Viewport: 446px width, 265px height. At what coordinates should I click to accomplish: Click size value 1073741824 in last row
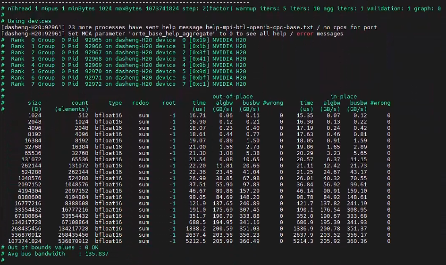(x=25, y=241)
